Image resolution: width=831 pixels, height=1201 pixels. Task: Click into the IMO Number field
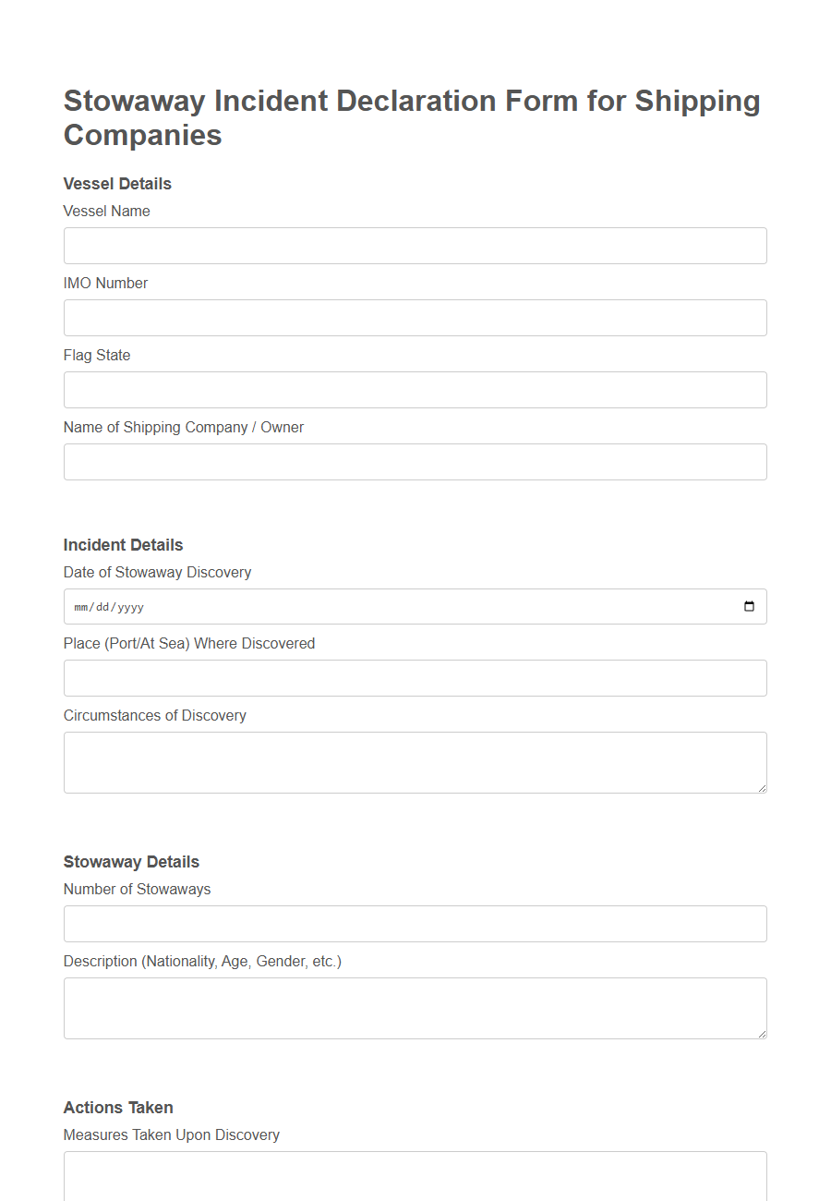[415, 318]
